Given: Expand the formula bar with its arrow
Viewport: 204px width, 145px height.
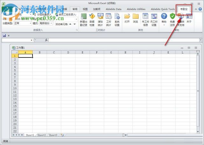Looking at the screenshot, I should pos(200,40).
